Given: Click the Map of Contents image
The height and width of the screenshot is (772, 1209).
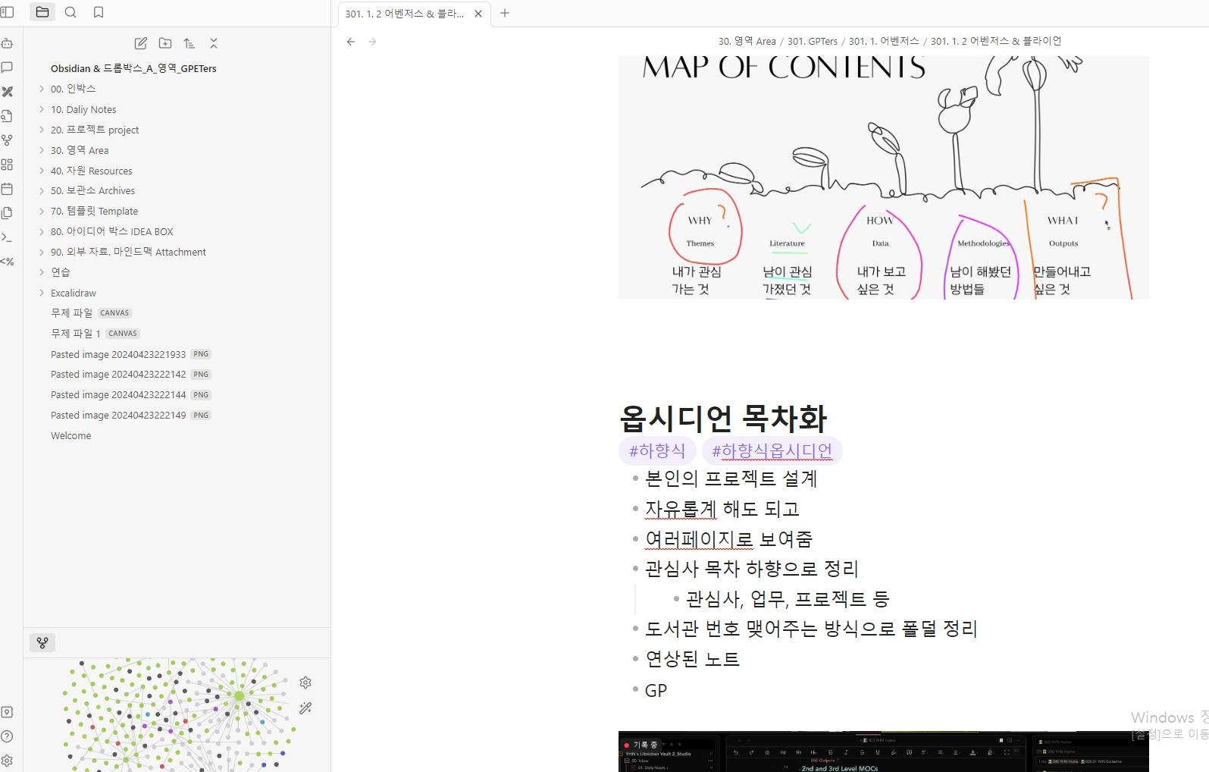Looking at the screenshot, I should pyautogui.click(x=883, y=177).
